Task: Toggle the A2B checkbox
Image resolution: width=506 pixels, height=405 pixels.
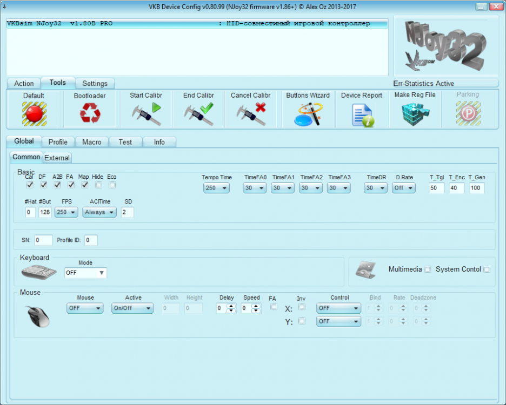Action: pos(57,185)
